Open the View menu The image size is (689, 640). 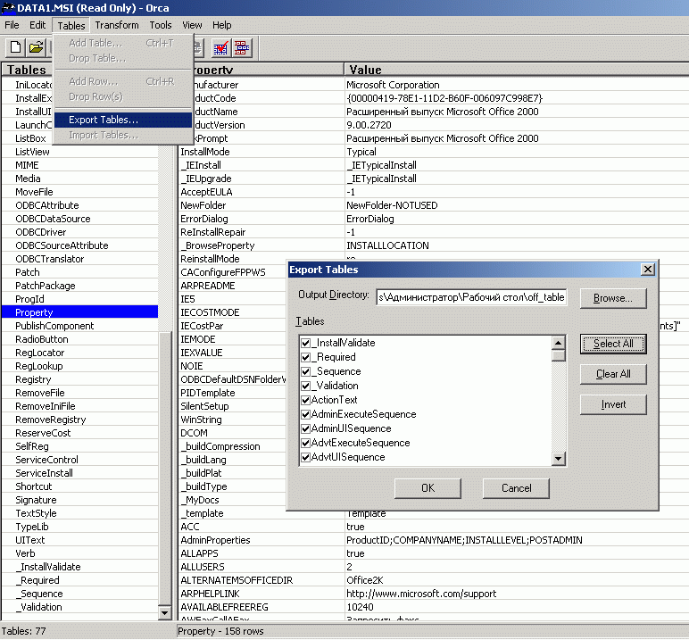(x=192, y=25)
